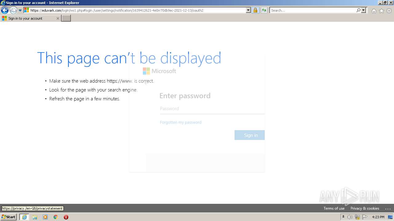Select 'This page can't be displayed' heading

pyautogui.click(x=129, y=58)
